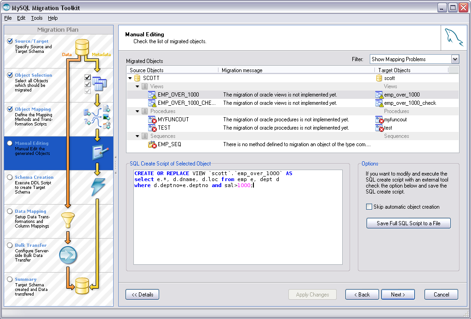Screen dimensions: 471x319
Task: Click the procedure error icon beside MYFUNCOUT
Action: (152, 120)
